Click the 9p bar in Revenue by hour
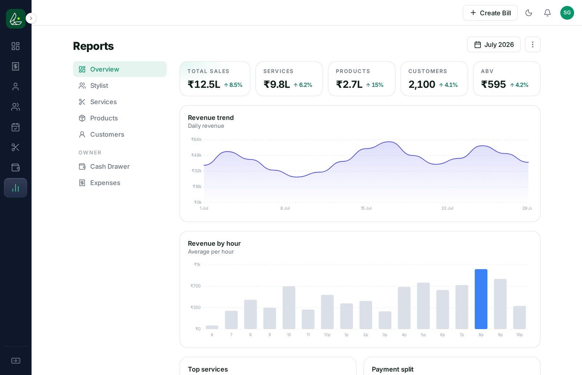The height and width of the screenshot is (375, 582). pyautogui.click(x=500, y=304)
